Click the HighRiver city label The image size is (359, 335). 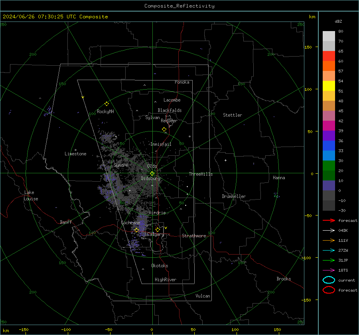click(166, 280)
